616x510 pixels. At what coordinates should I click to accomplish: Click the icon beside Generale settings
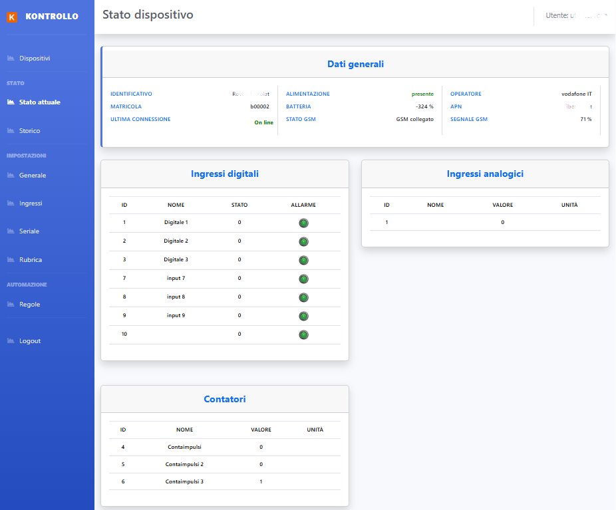11,175
